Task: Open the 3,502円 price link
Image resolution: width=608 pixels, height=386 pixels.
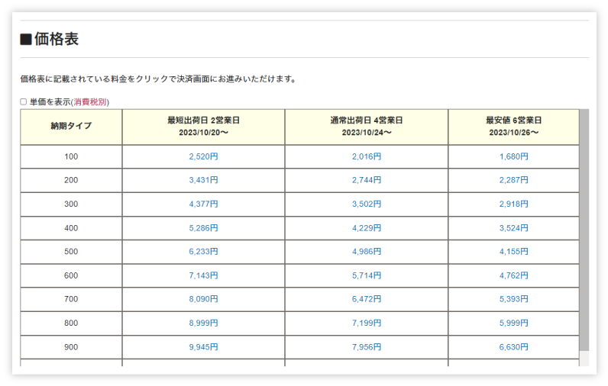Action: pos(367,204)
